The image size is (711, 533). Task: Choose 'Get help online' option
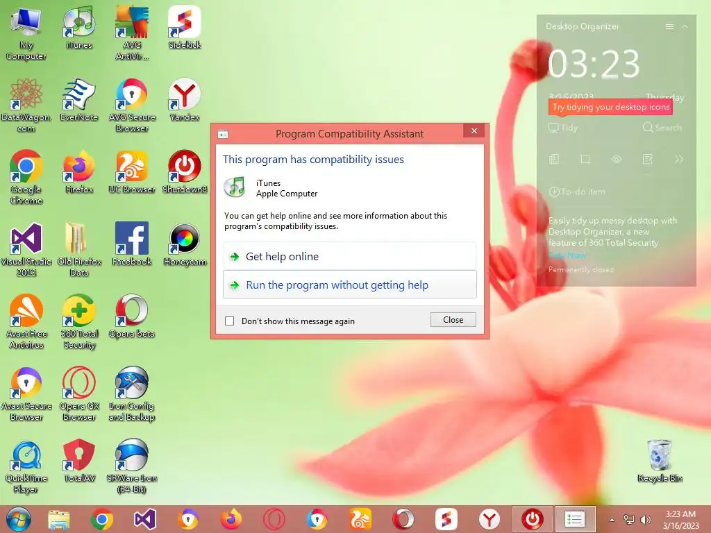tap(350, 257)
